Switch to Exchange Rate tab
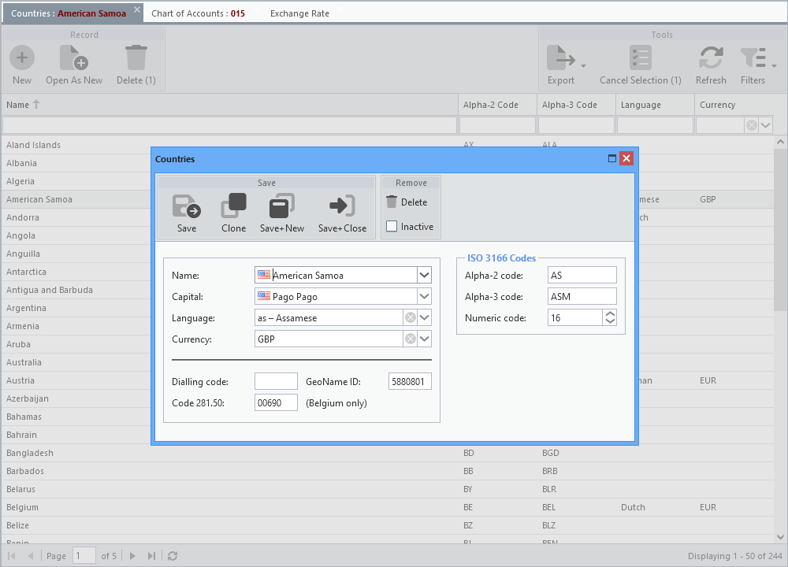 click(299, 13)
